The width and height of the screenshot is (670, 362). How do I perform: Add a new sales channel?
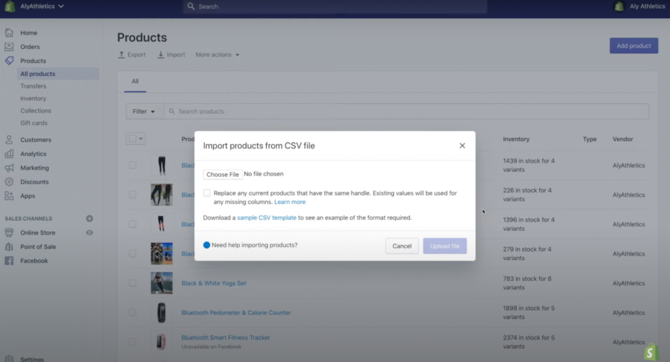pos(89,218)
